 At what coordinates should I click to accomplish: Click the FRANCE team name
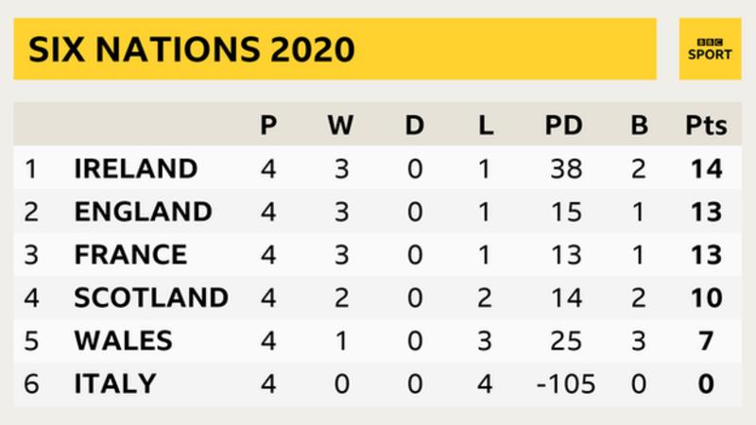click(x=130, y=255)
